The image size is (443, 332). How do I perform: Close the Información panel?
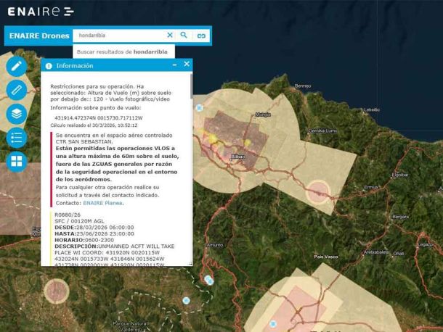[x=186, y=65]
